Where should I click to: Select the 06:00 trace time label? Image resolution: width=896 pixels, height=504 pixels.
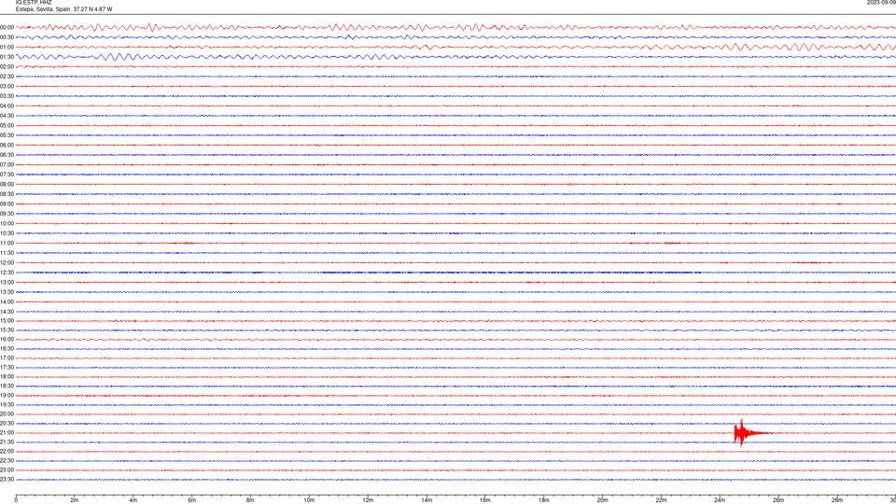coord(7,146)
